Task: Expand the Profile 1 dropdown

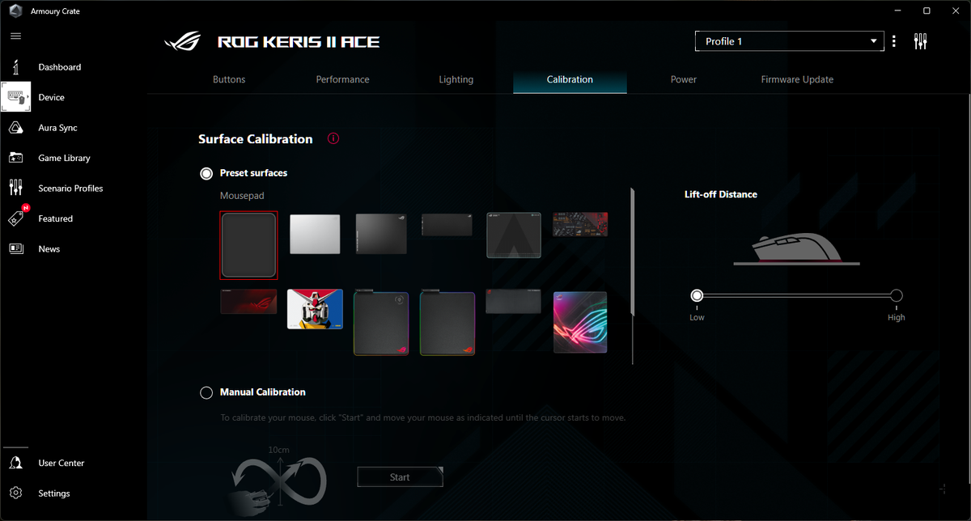Action: (790, 41)
